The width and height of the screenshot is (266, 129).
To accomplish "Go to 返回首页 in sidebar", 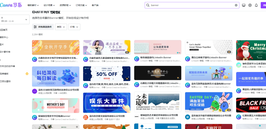I will (4, 30).
